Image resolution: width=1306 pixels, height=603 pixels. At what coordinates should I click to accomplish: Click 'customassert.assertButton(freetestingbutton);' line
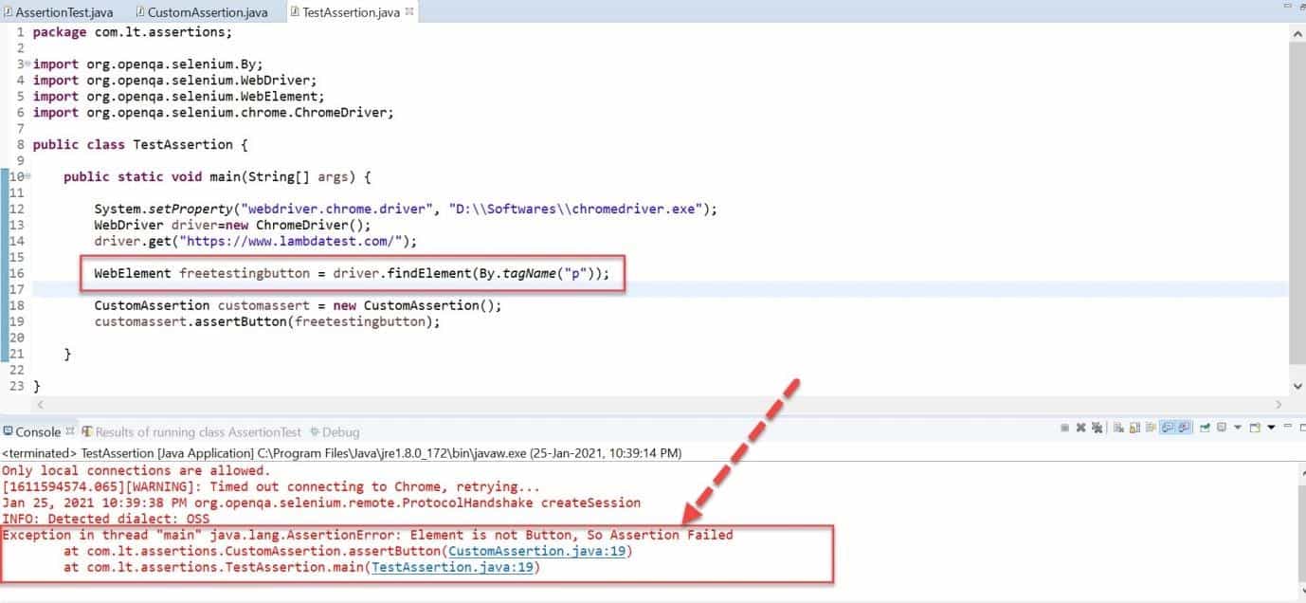tap(267, 321)
